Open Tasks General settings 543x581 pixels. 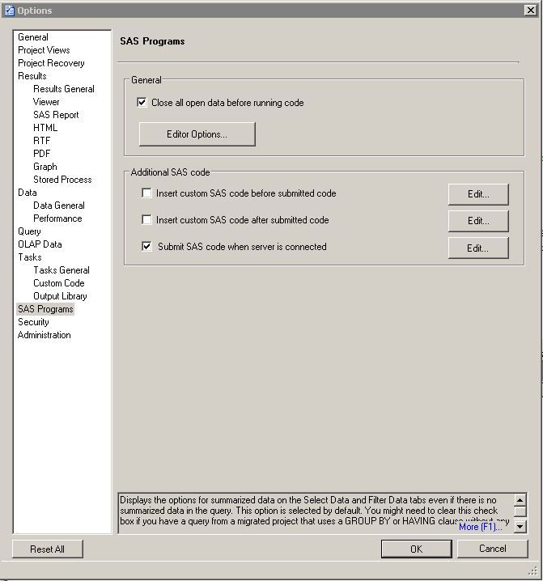(62, 270)
